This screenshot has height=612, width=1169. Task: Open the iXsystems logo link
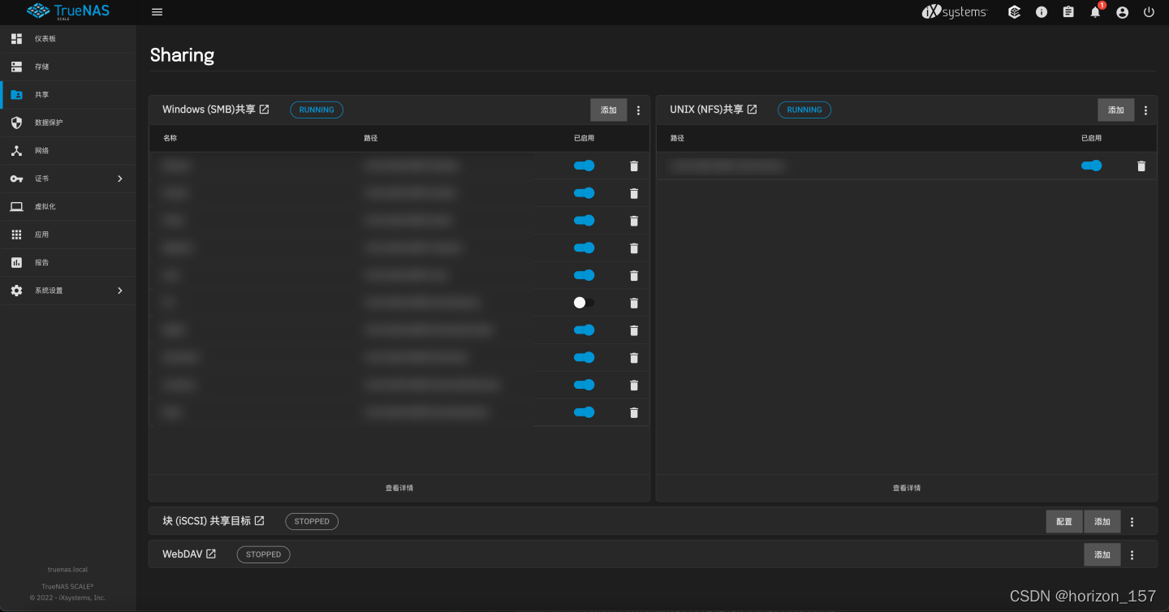(955, 12)
